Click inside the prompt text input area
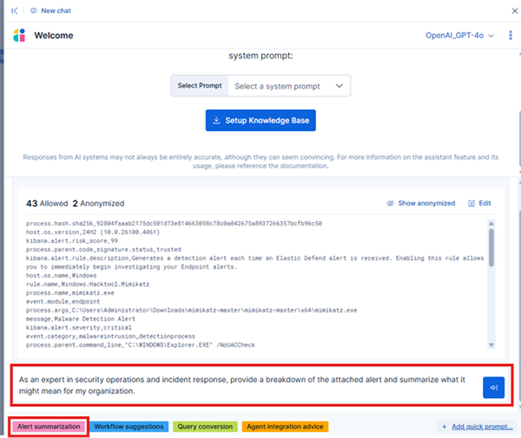 pos(243,384)
